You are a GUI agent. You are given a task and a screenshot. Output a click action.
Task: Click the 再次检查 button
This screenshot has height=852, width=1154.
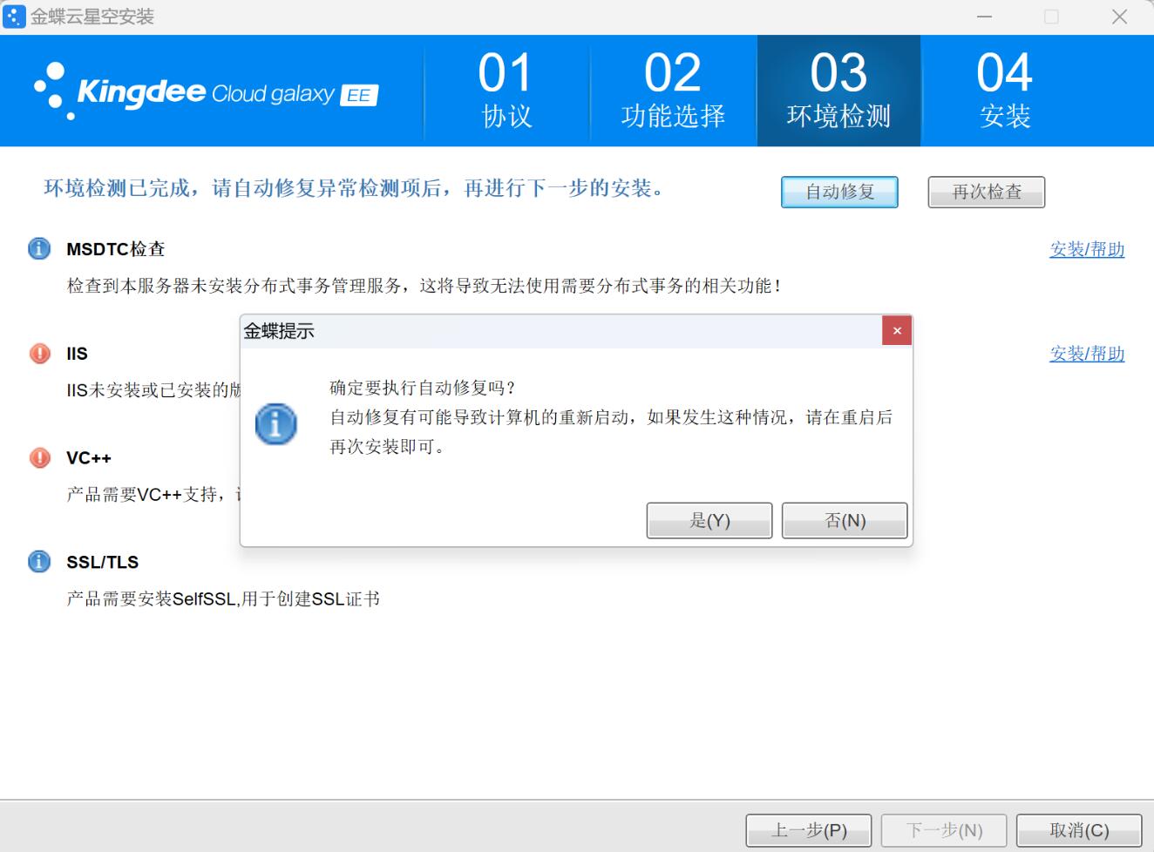(987, 192)
